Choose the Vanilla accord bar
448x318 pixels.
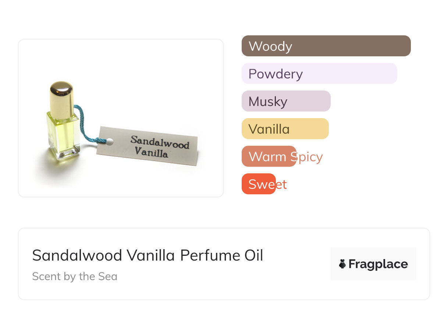click(x=285, y=129)
